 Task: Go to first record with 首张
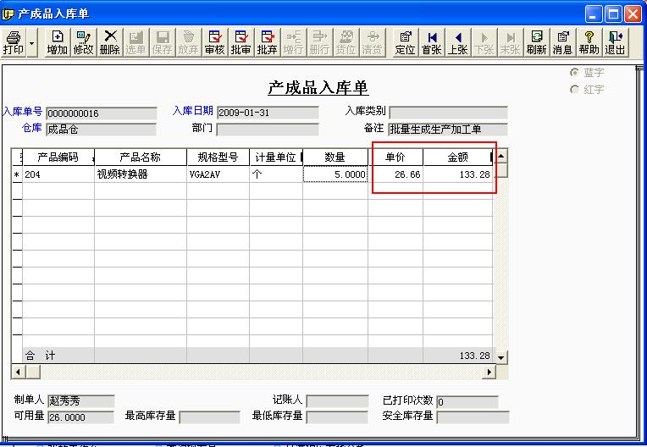pos(432,42)
